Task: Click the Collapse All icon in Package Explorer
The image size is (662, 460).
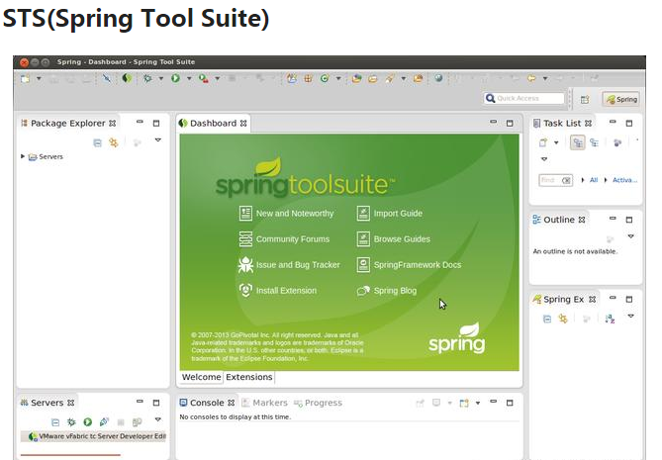Action: 97,143
